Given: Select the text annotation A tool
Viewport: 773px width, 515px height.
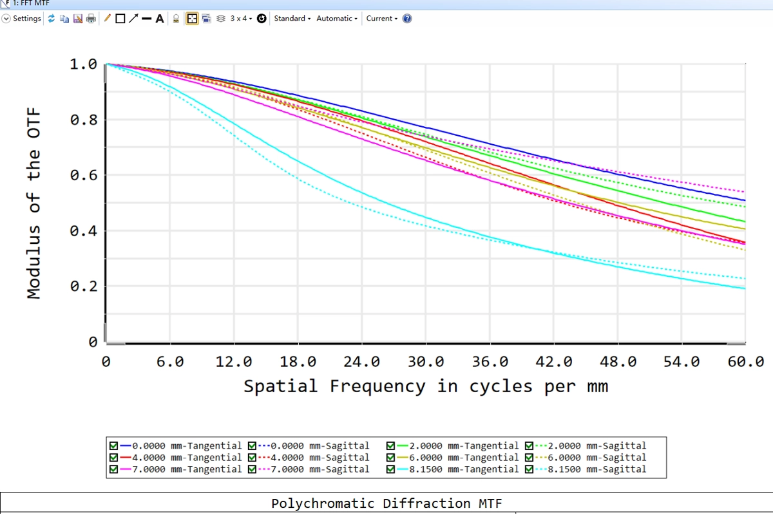Looking at the screenshot, I should 159,19.
